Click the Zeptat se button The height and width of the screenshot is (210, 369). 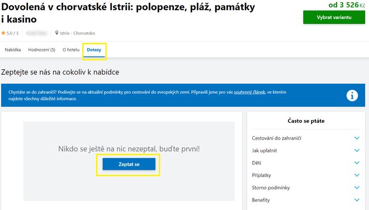(129, 164)
